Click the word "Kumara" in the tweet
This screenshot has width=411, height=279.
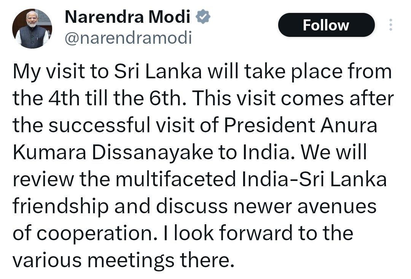click(x=49, y=152)
